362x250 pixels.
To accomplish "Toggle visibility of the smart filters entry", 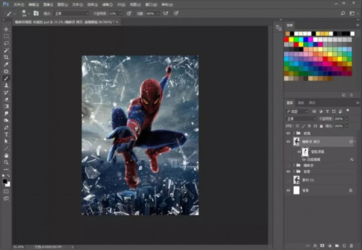I will [x=300, y=151].
